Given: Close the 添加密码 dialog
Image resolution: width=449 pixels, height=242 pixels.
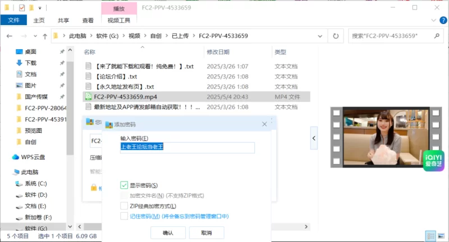Looking at the screenshot, I should [x=264, y=124].
